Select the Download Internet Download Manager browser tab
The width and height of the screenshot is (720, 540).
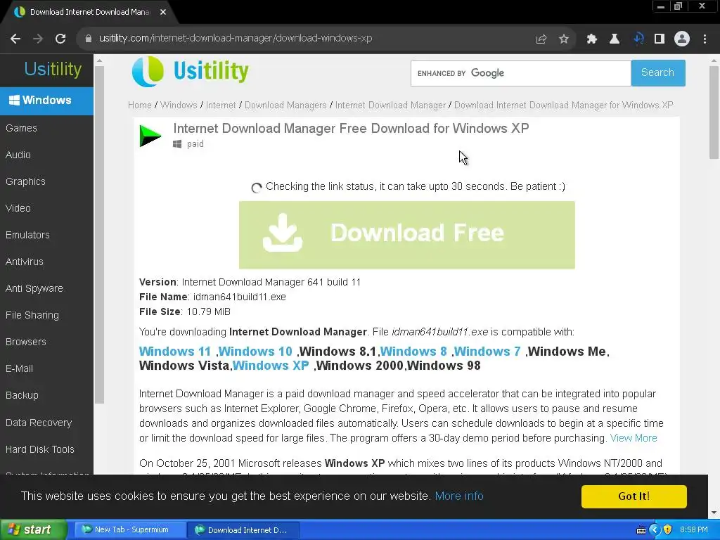click(x=89, y=13)
